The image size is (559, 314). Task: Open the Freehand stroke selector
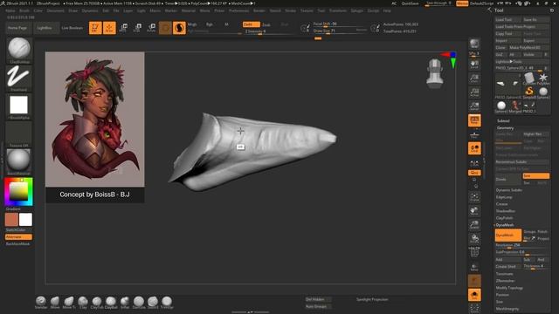pyautogui.click(x=19, y=78)
